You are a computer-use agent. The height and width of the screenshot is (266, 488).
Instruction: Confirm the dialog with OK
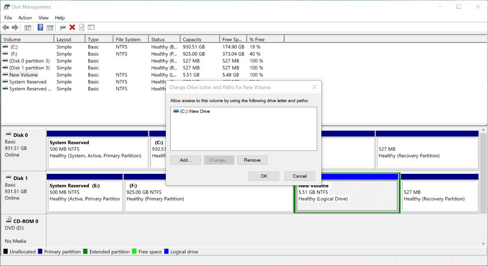point(264,176)
